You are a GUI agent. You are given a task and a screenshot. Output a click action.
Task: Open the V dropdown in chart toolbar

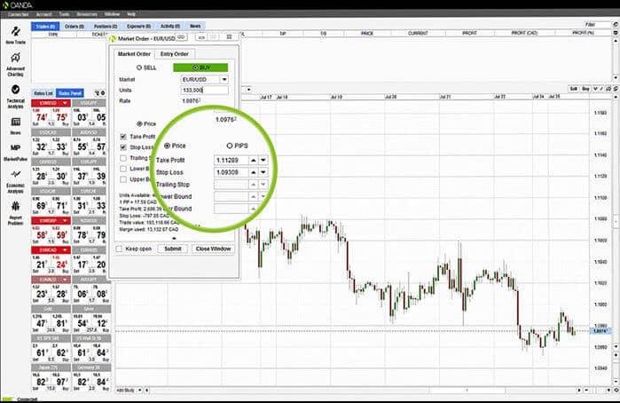point(595,89)
